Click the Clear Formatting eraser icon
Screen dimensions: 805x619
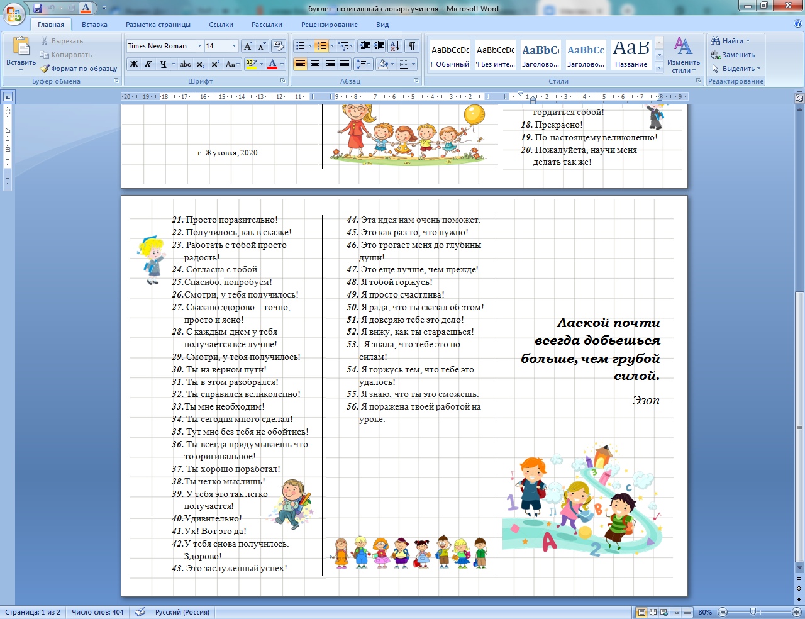[279, 46]
